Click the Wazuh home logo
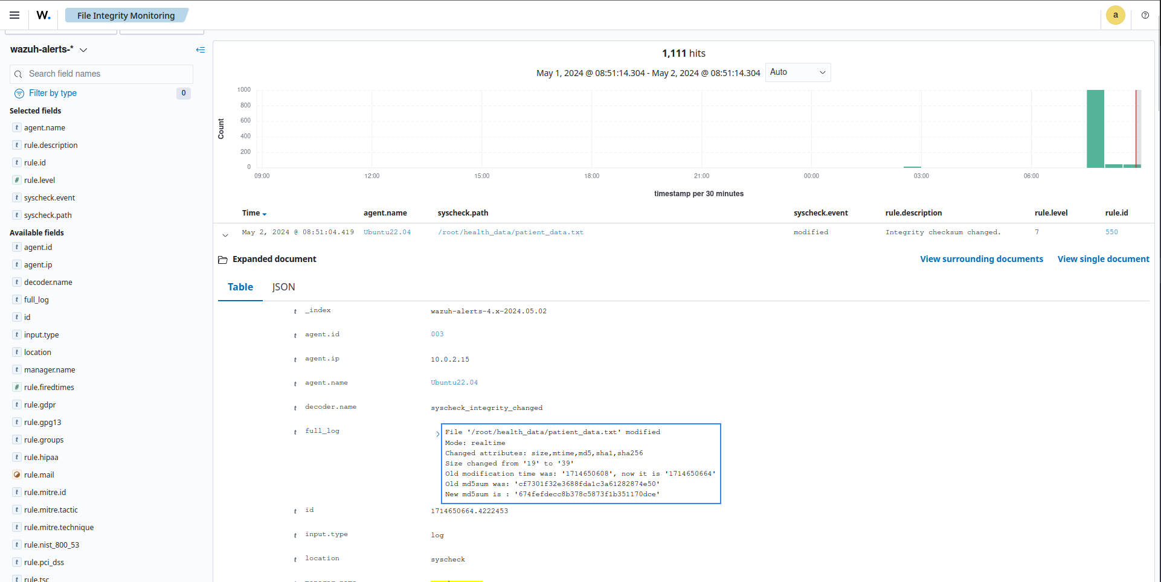Screen dimensions: 1161x582 point(43,15)
